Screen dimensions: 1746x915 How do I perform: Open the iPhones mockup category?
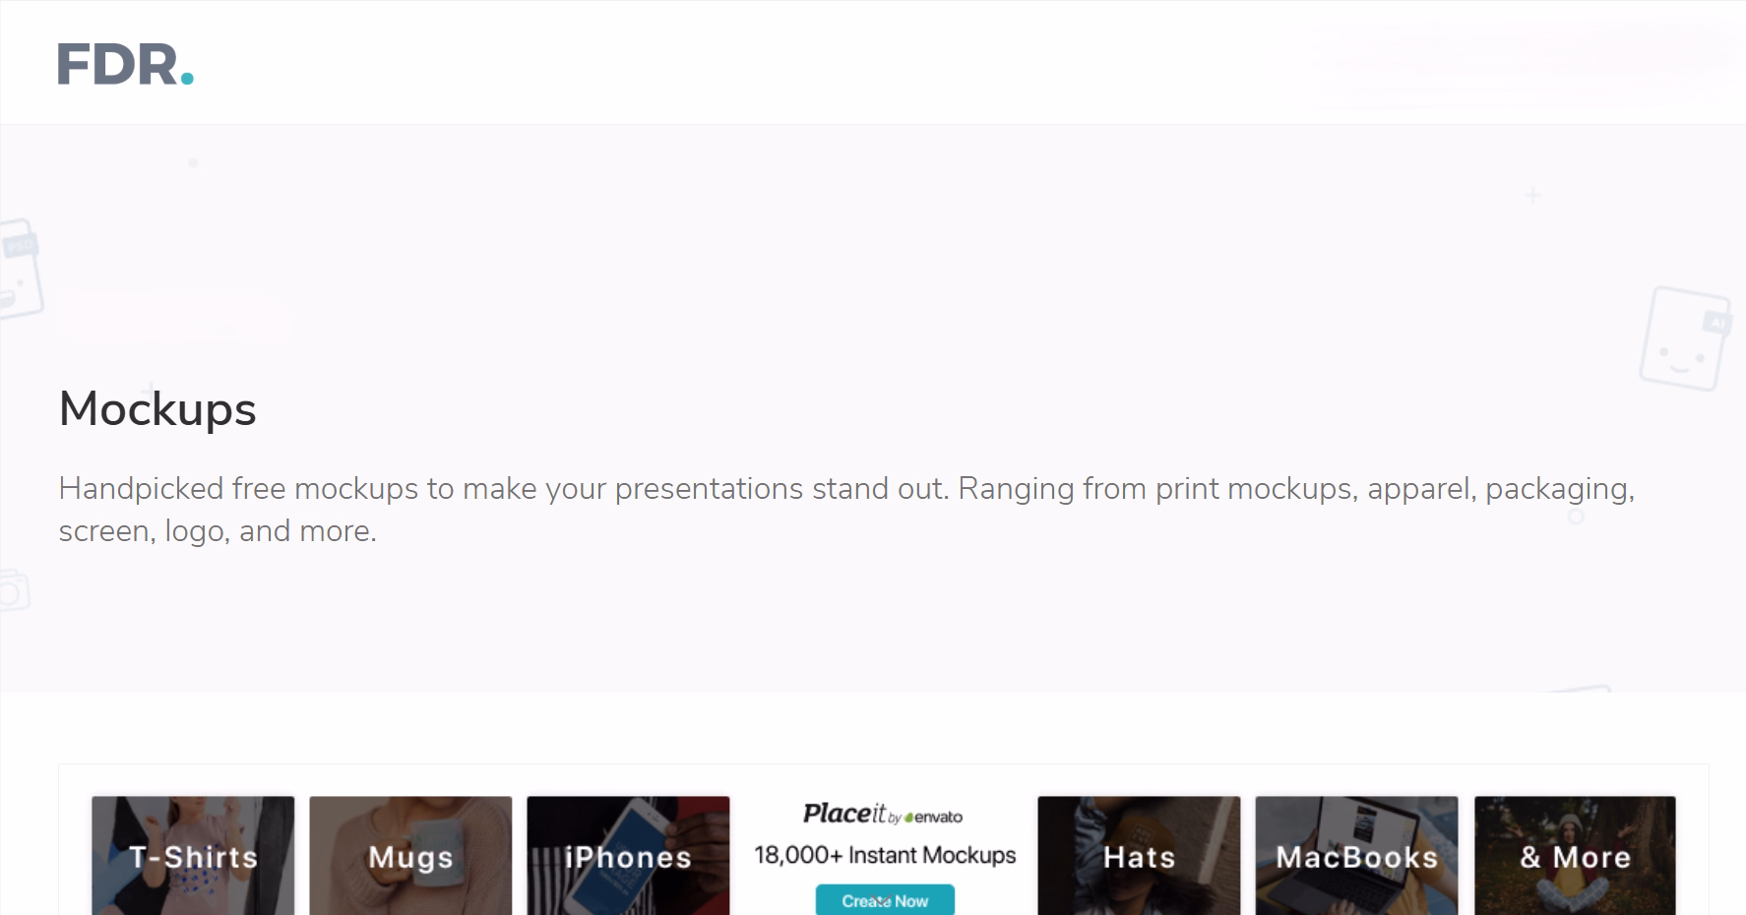tap(628, 856)
